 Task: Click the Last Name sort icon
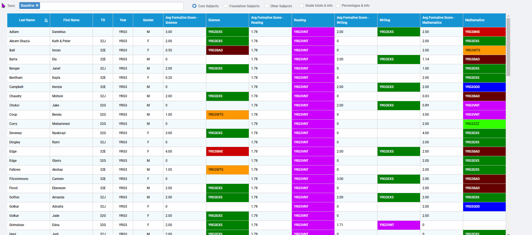(x=46, y=20)
